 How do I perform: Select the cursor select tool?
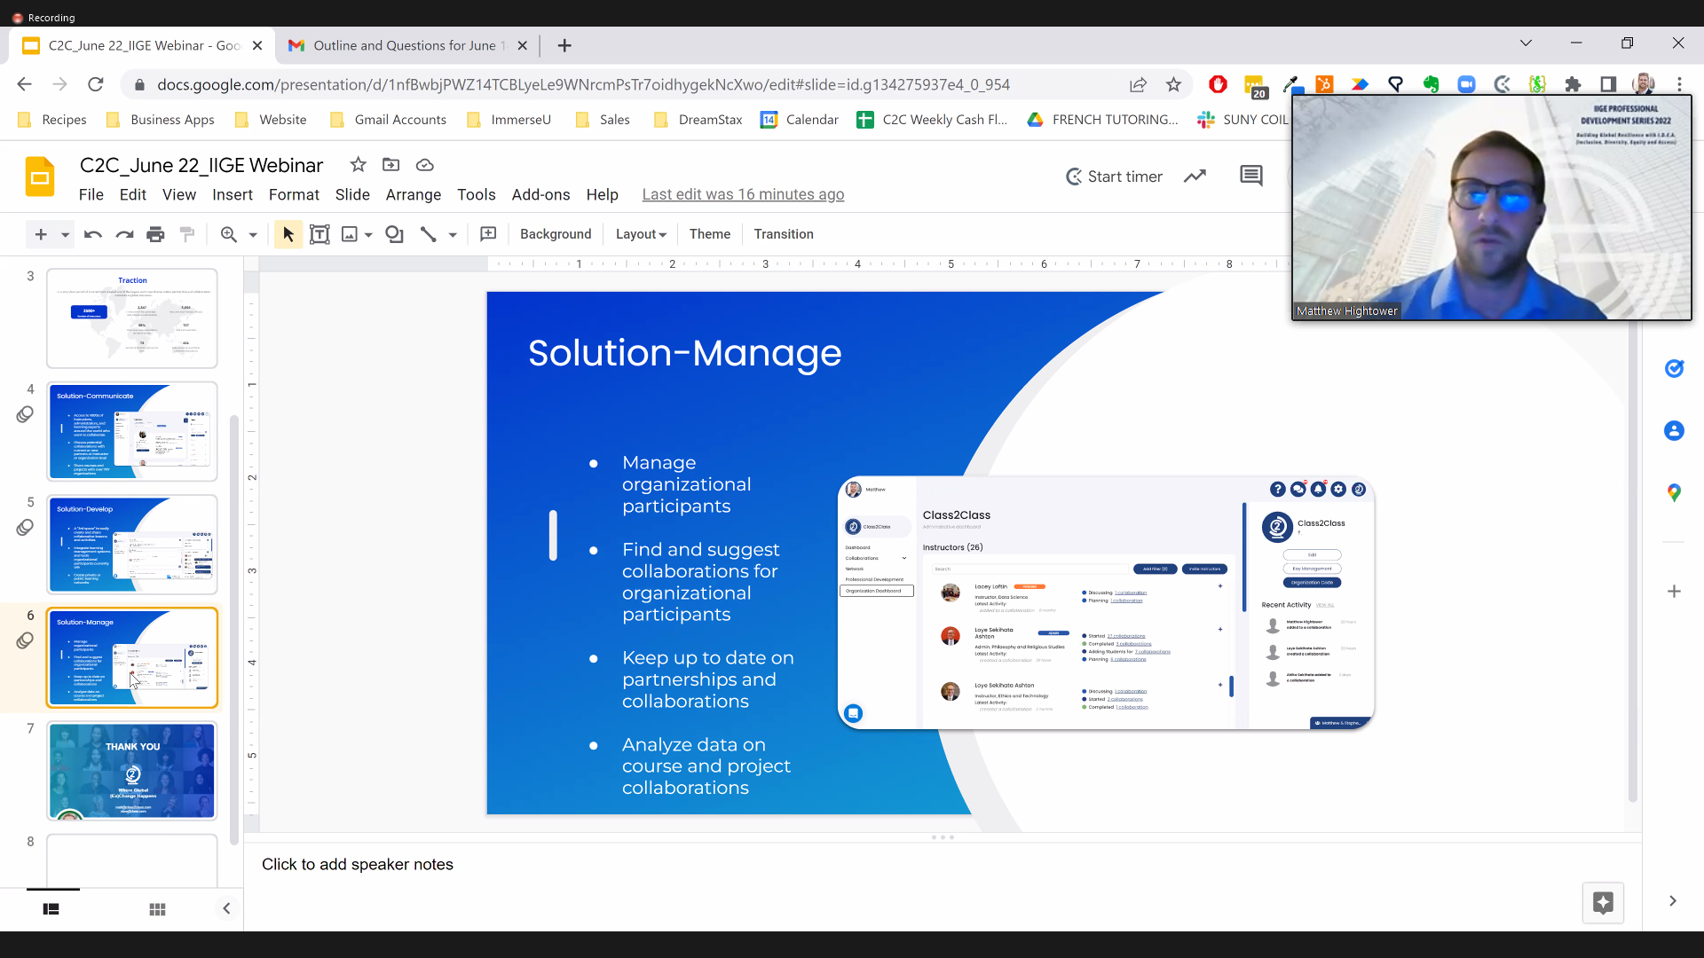tap(288, 234)
